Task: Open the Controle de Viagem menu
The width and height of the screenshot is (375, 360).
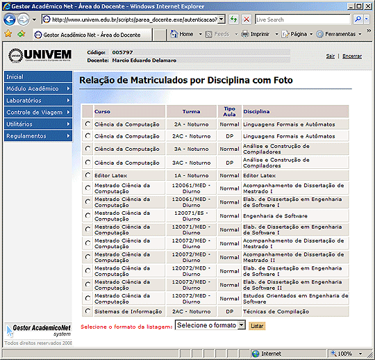Action: click(x=38, y=113)
